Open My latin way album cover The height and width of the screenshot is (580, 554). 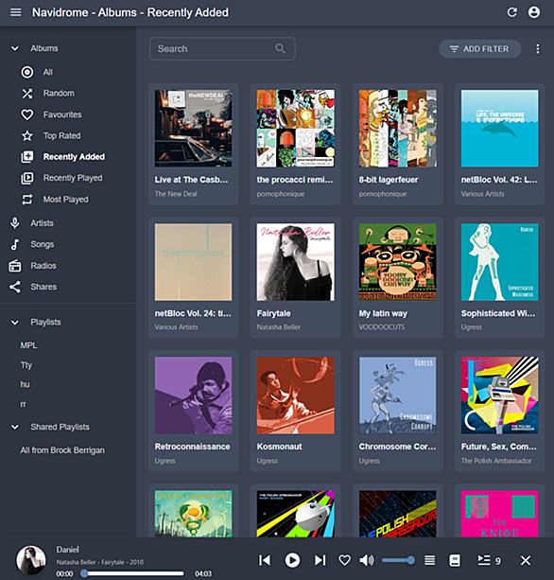pyautogui.click(x=398, y=262)
